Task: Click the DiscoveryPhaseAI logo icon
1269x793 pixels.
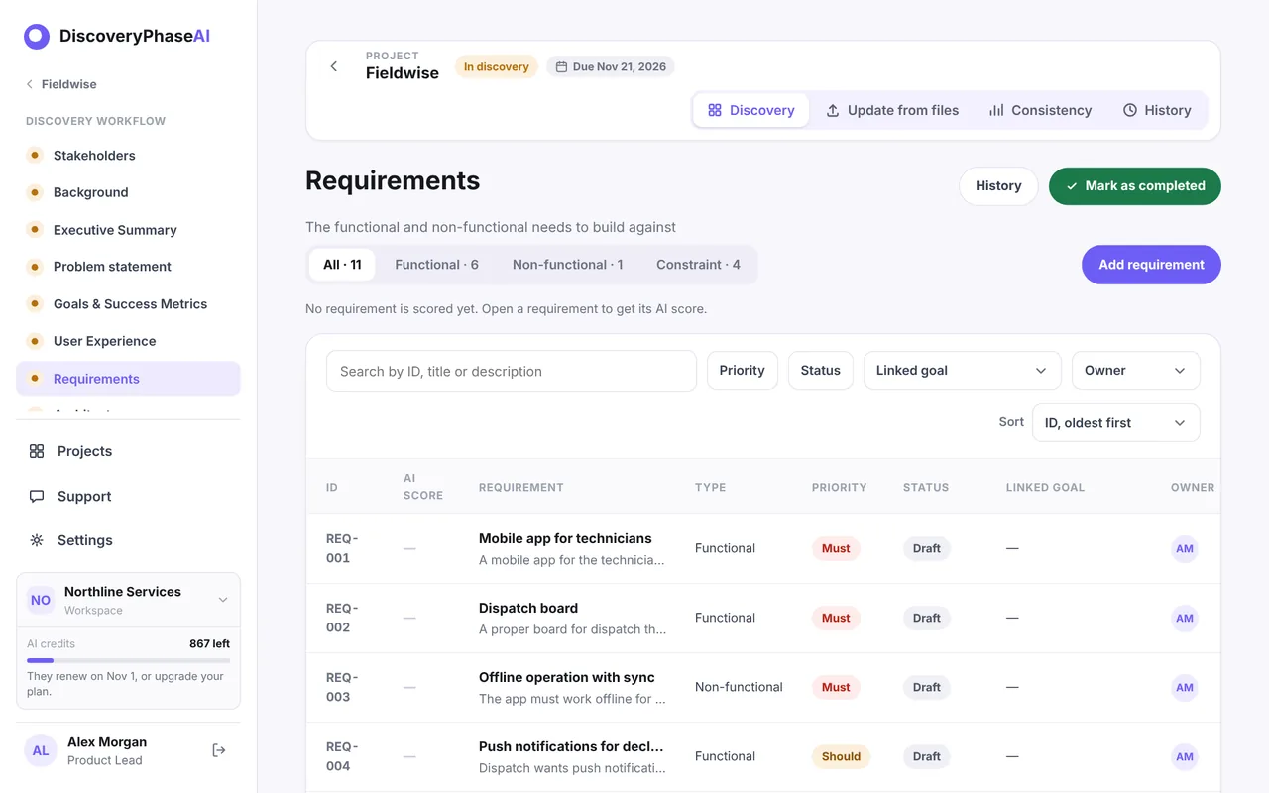Action: coord(37,37)
